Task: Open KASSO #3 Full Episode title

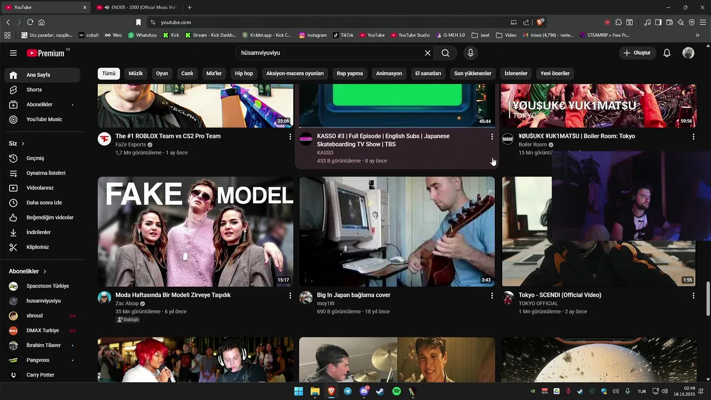Action: pos(383,140)
